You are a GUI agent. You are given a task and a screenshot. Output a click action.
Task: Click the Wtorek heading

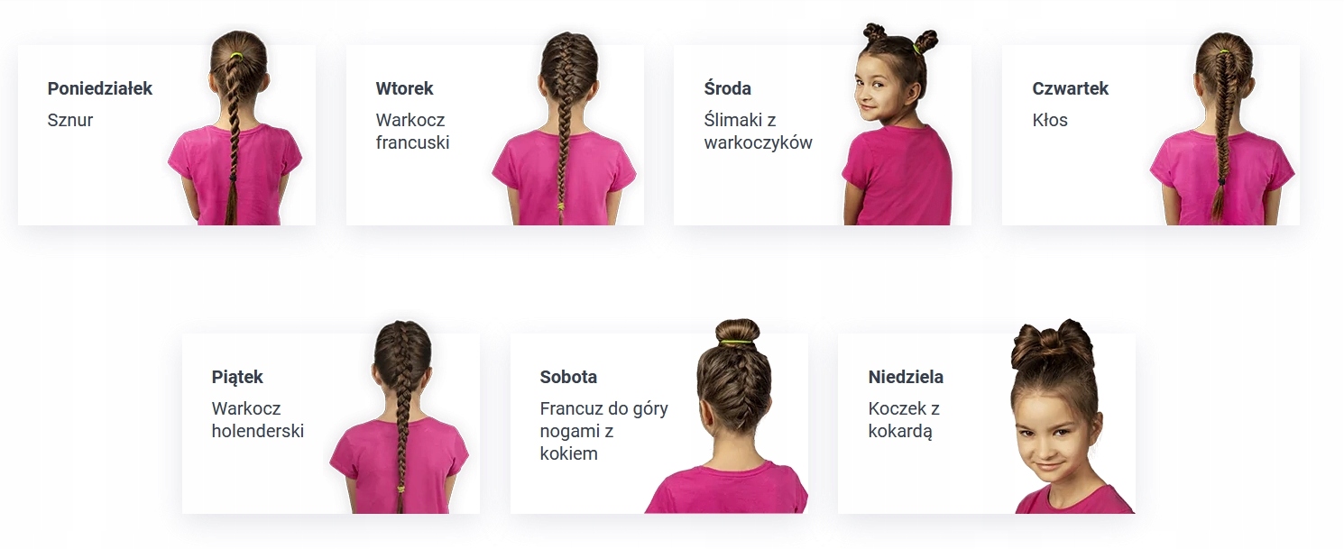point(404,88)
